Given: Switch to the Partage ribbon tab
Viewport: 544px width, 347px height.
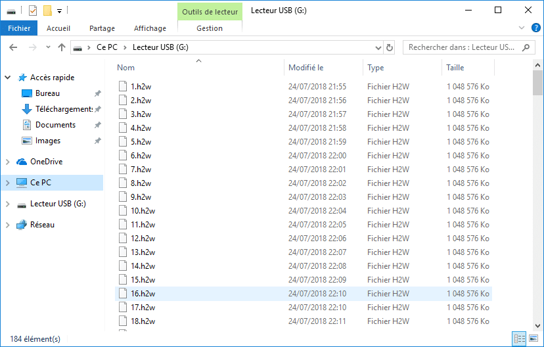Looking at the screenshot, I should (102, 28).
